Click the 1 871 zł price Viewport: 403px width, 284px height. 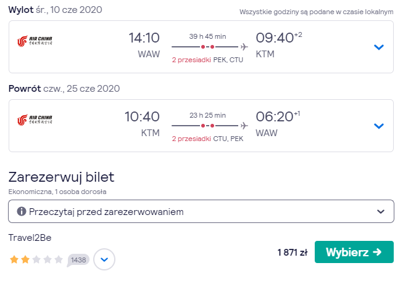pos(293,253)
